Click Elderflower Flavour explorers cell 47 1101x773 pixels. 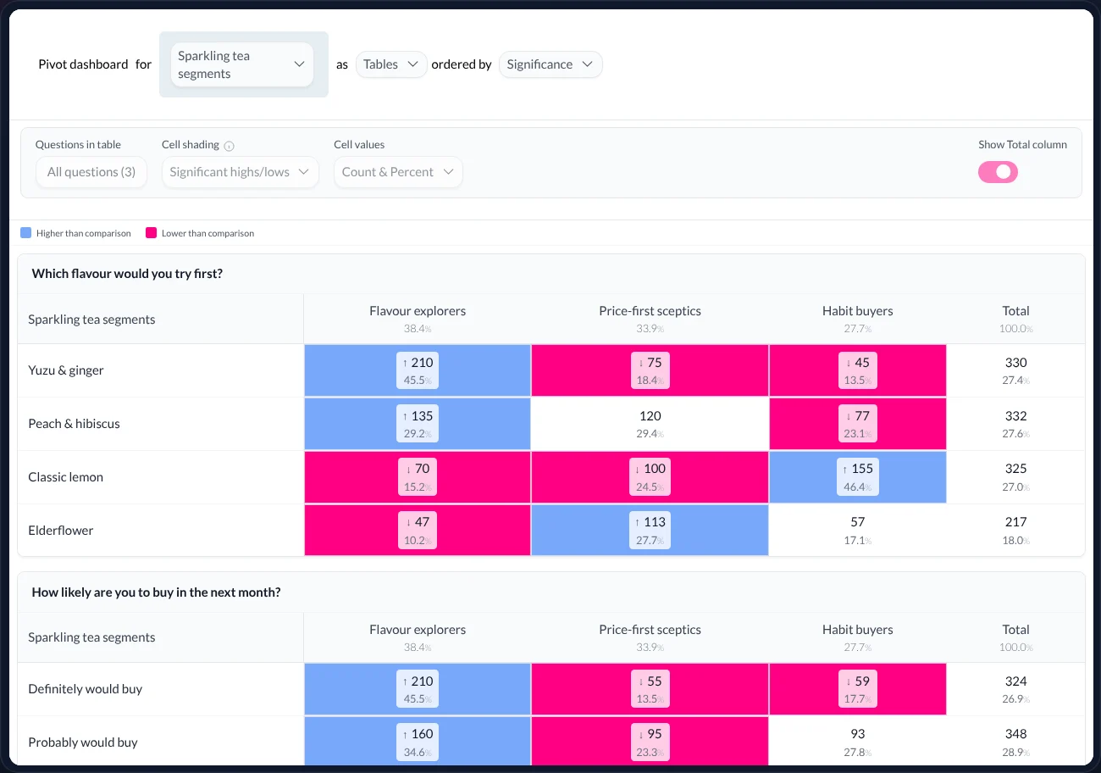click(x=418, y=531)
